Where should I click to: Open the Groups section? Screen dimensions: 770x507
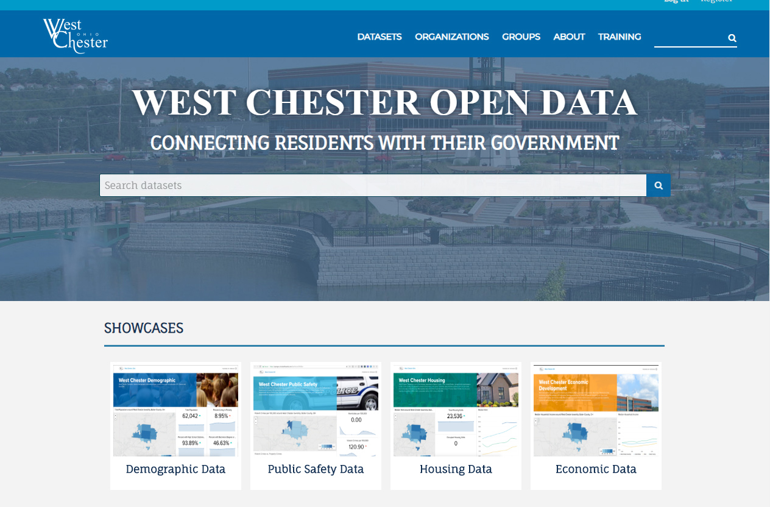point(521,37)
